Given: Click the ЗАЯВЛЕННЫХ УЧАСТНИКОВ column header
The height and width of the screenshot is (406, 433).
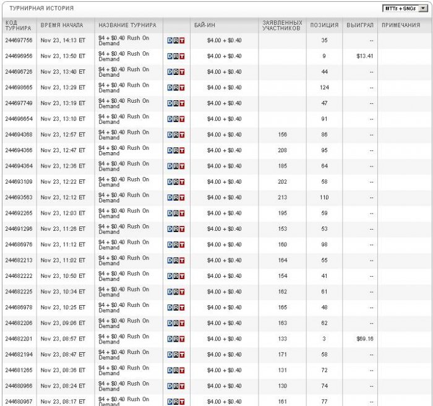Looking at the screenshot, I should [x=282, y=25].
